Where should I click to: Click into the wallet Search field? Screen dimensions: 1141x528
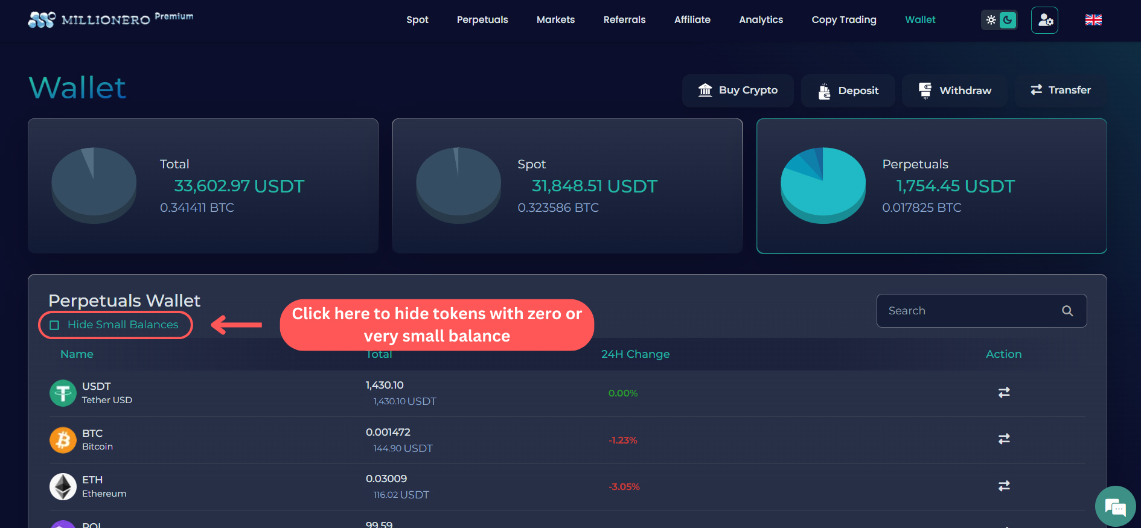click(x=969, y=311)
